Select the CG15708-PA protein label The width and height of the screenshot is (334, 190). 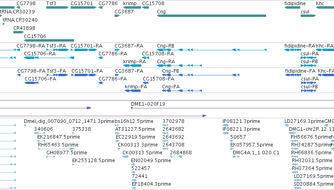[159, 79]
